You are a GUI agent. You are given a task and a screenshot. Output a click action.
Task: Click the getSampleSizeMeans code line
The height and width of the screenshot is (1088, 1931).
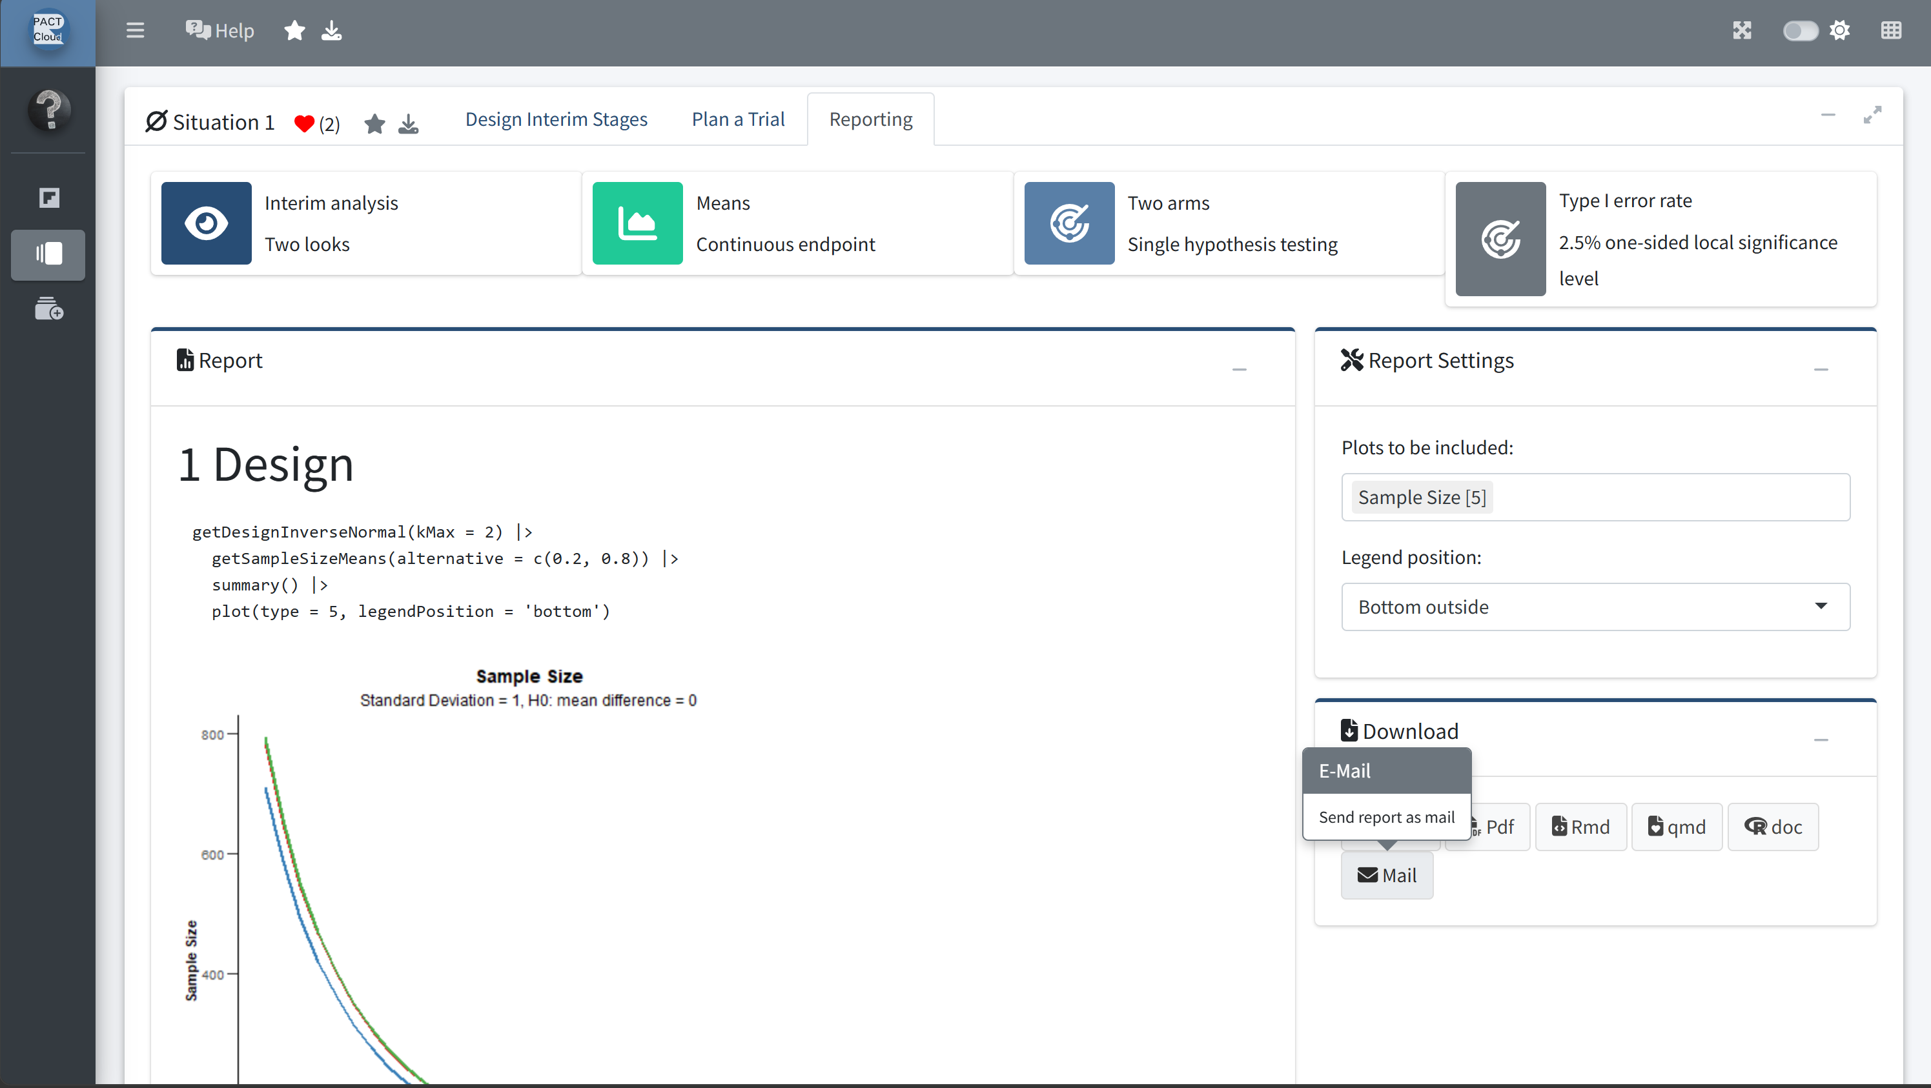click(x=445, y=559)
